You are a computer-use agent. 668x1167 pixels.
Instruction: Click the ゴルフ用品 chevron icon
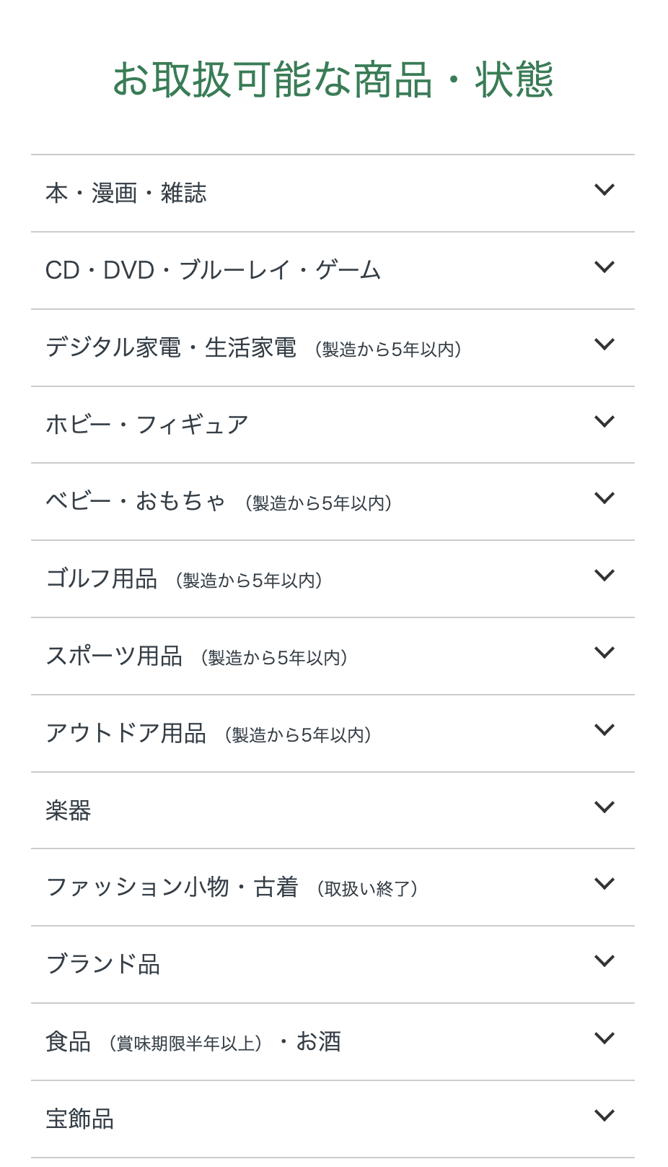(604, 576)
